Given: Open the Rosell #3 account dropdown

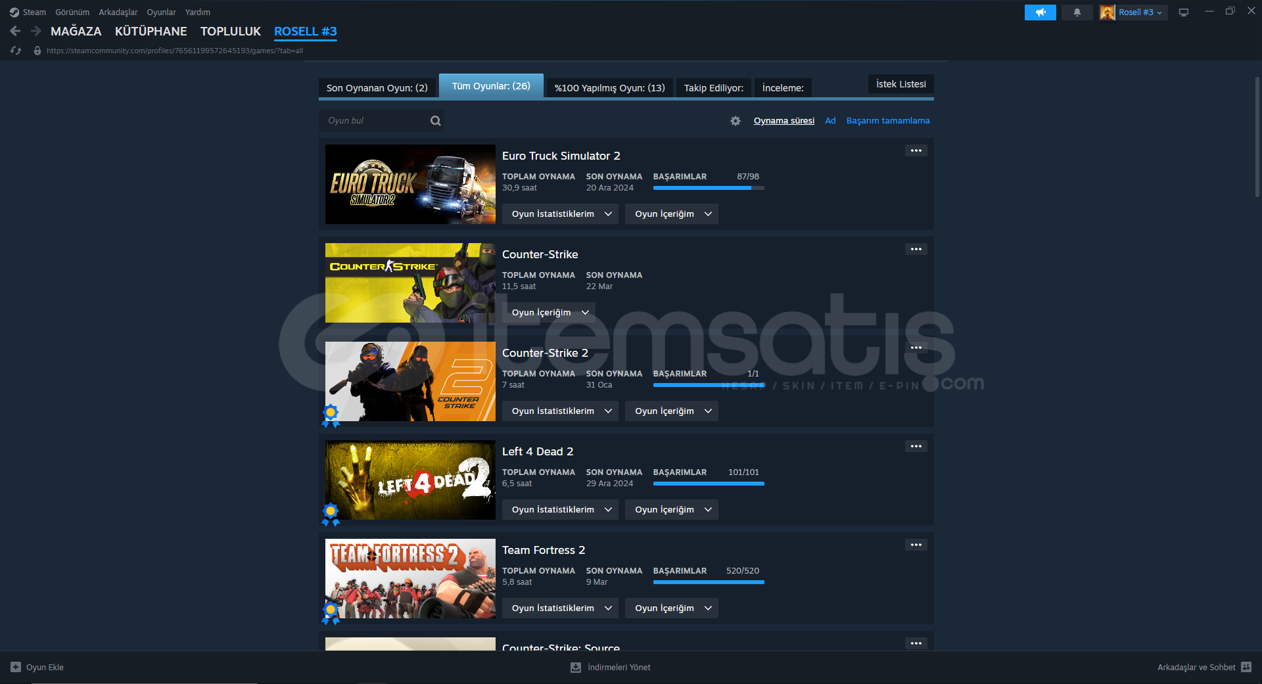Looking at the screenshot, I should (x=1140, y=12).
